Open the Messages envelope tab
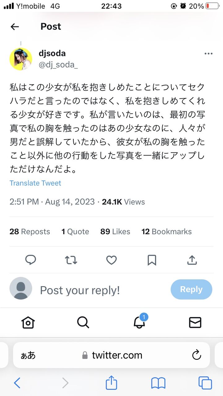 point(195,323)
